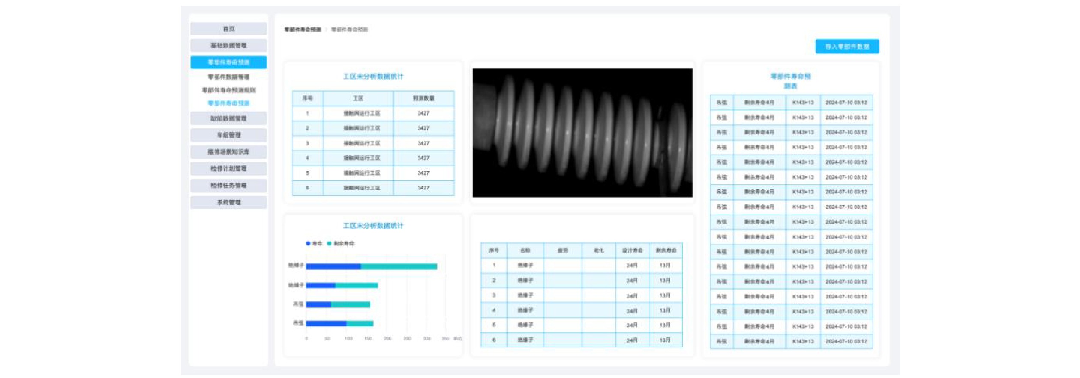1080x378 pixels.
Task: Go to 检修任务管理 in the sidebar
Action: [x=228, y=186]
